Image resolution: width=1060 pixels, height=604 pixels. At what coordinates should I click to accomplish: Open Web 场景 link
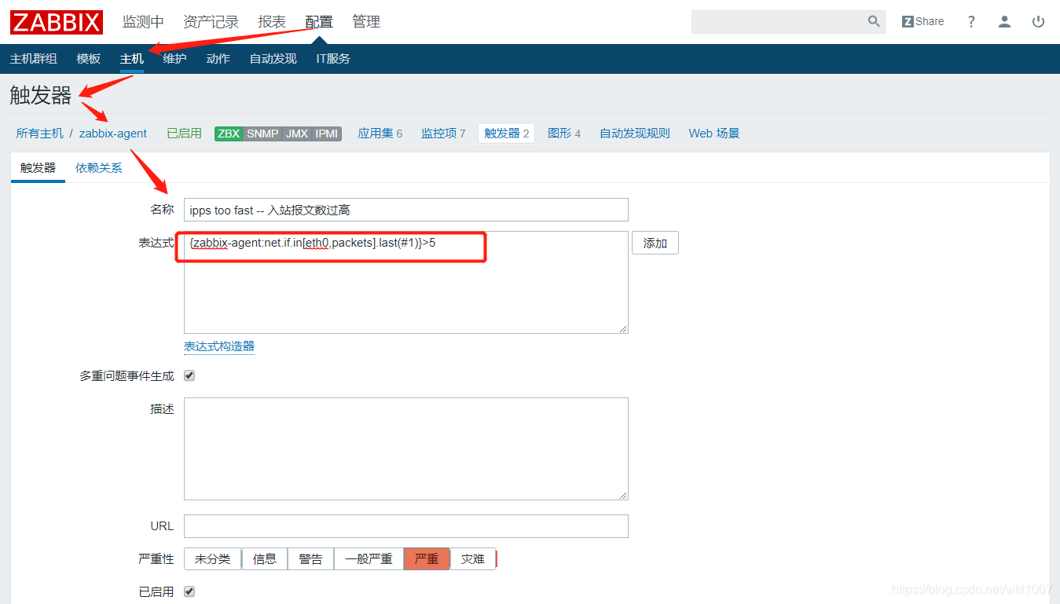714,134
